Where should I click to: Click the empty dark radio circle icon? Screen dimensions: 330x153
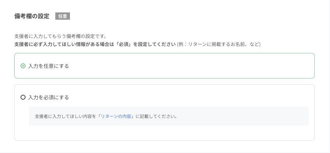23,97
